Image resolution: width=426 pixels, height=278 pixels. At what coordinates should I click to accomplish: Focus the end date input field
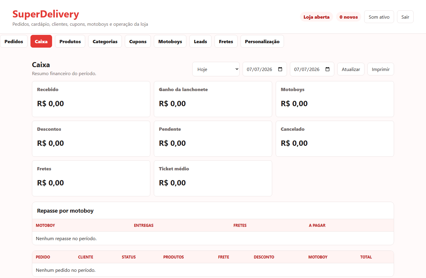pyautogui.click(x=312, y=69)
